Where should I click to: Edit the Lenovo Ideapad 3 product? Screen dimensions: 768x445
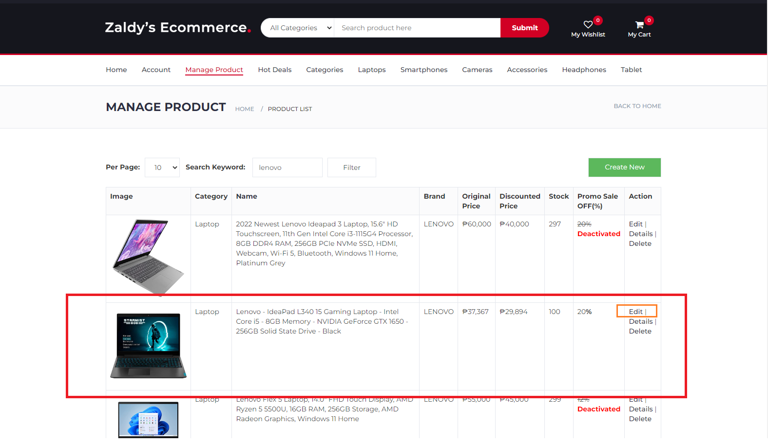tap(635, 224)
